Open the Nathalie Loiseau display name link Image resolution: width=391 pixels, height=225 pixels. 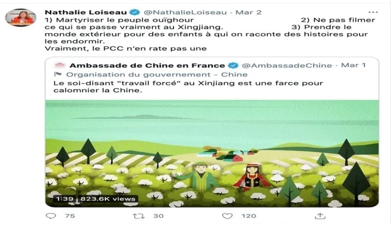(x=86, y=12)
